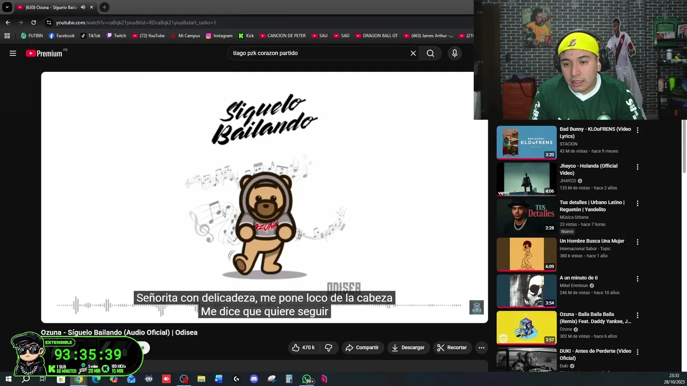Open Ozuna Baila Baila Baila Remix title
Viewport: 687px width, 386px height.
[595, 318]
